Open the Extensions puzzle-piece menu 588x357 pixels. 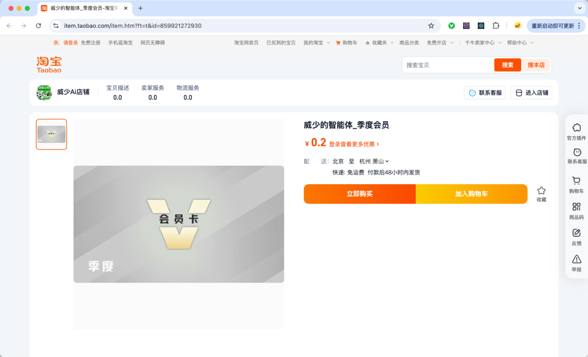click(x=496, y=26)
